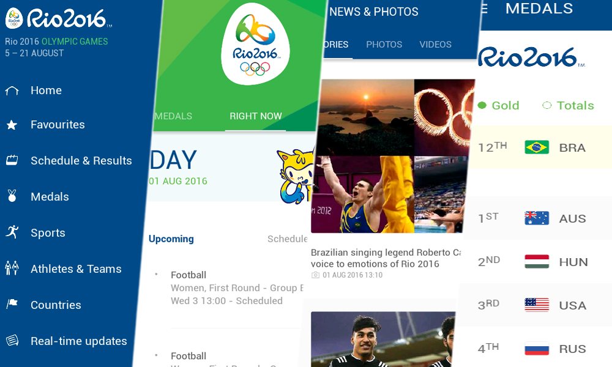Select the Favourites star icon
The width and height of the screenshot is (612, 367).
(12, 125)
